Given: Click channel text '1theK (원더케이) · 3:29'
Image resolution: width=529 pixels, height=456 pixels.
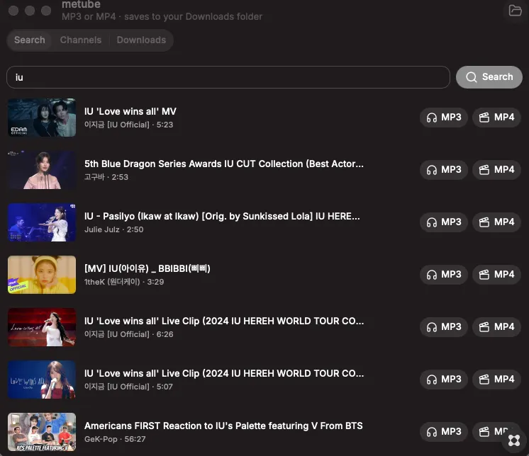Looking at the screenshot, I should pos(124,282).
